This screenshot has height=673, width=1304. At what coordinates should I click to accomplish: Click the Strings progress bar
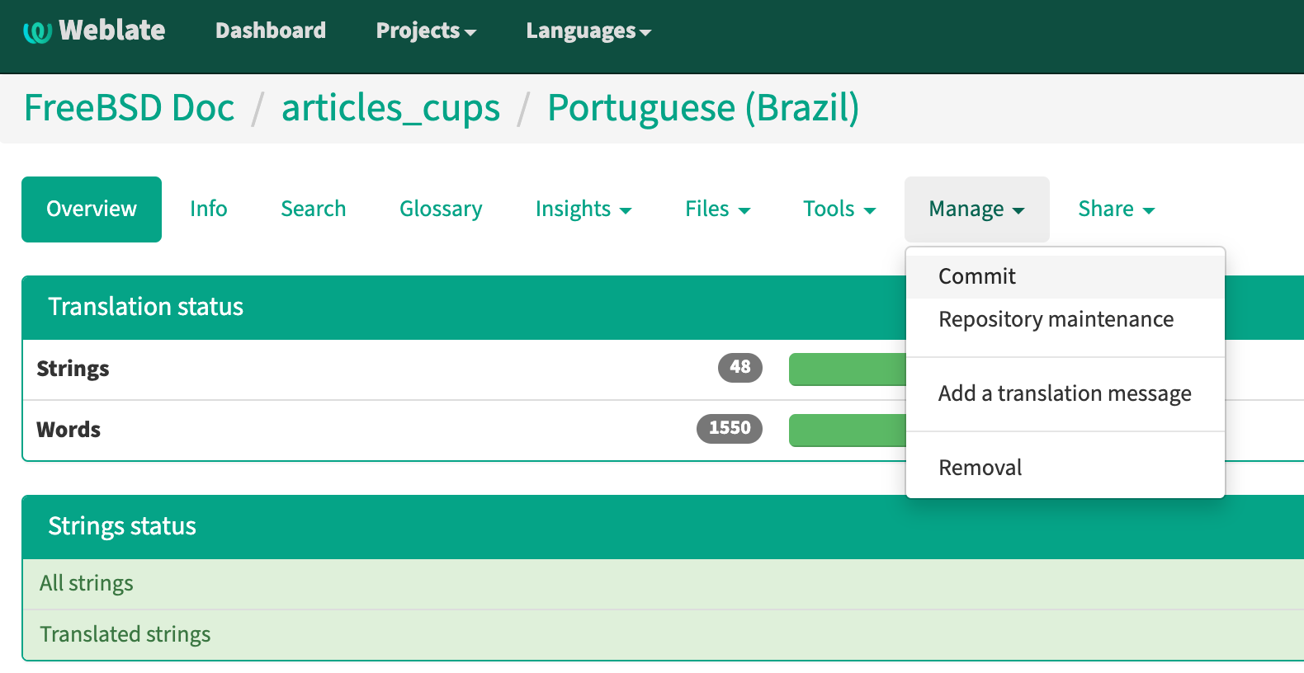(x=848, y=369)
